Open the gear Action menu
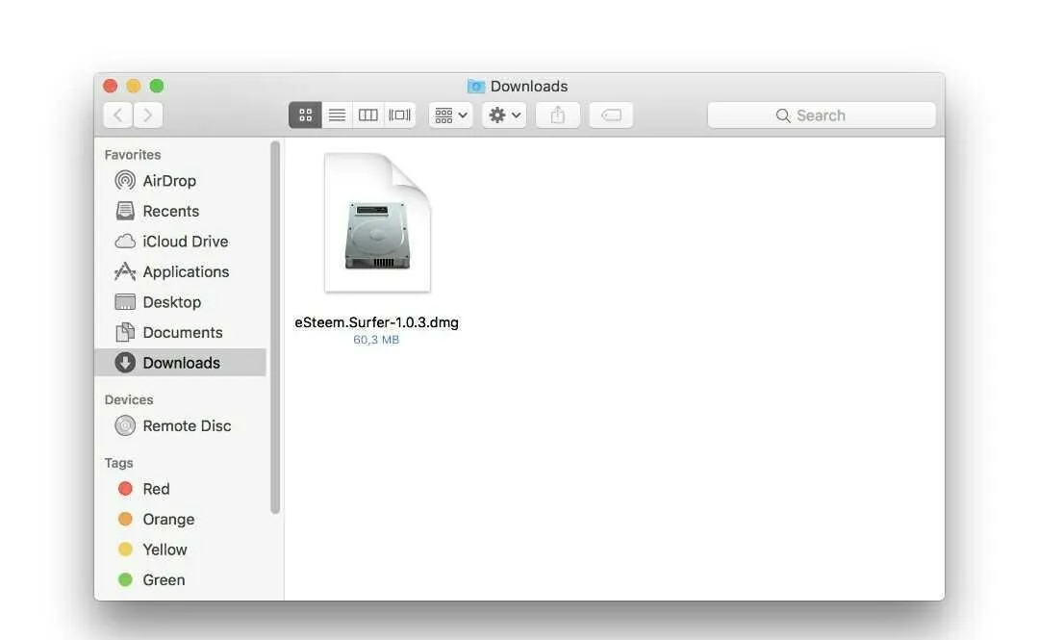Screen dimensions: 1038x640 click(x=504, y=115)
